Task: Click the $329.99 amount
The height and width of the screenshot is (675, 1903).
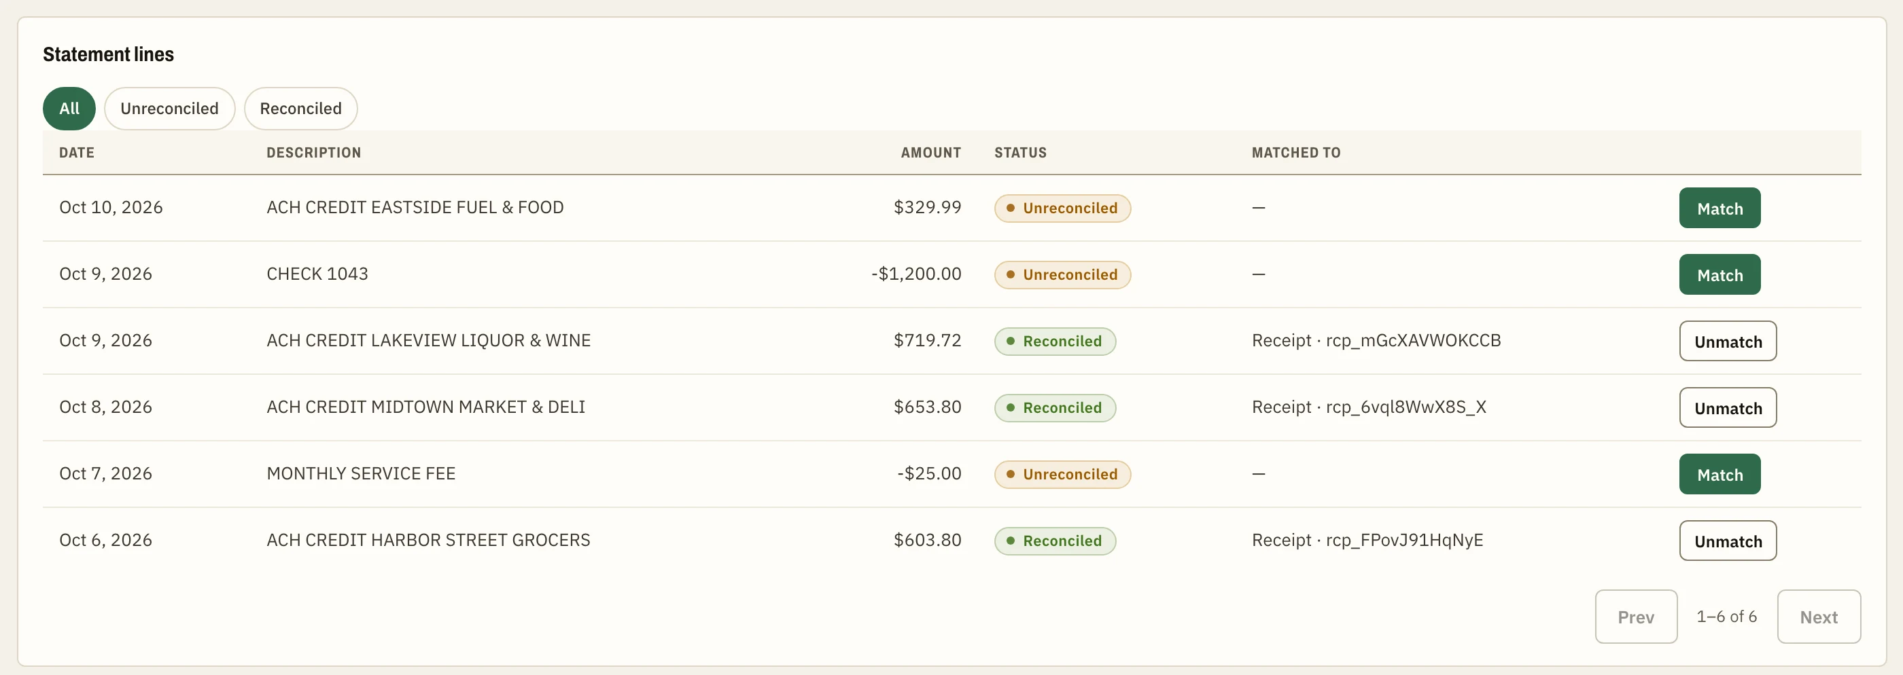Action: coord(927,208)
